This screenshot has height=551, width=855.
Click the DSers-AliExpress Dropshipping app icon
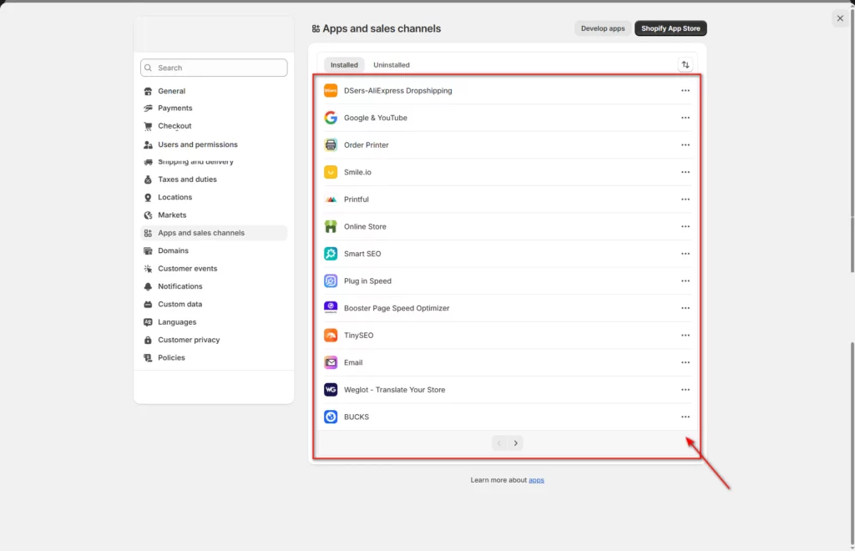tap(331, 90)
